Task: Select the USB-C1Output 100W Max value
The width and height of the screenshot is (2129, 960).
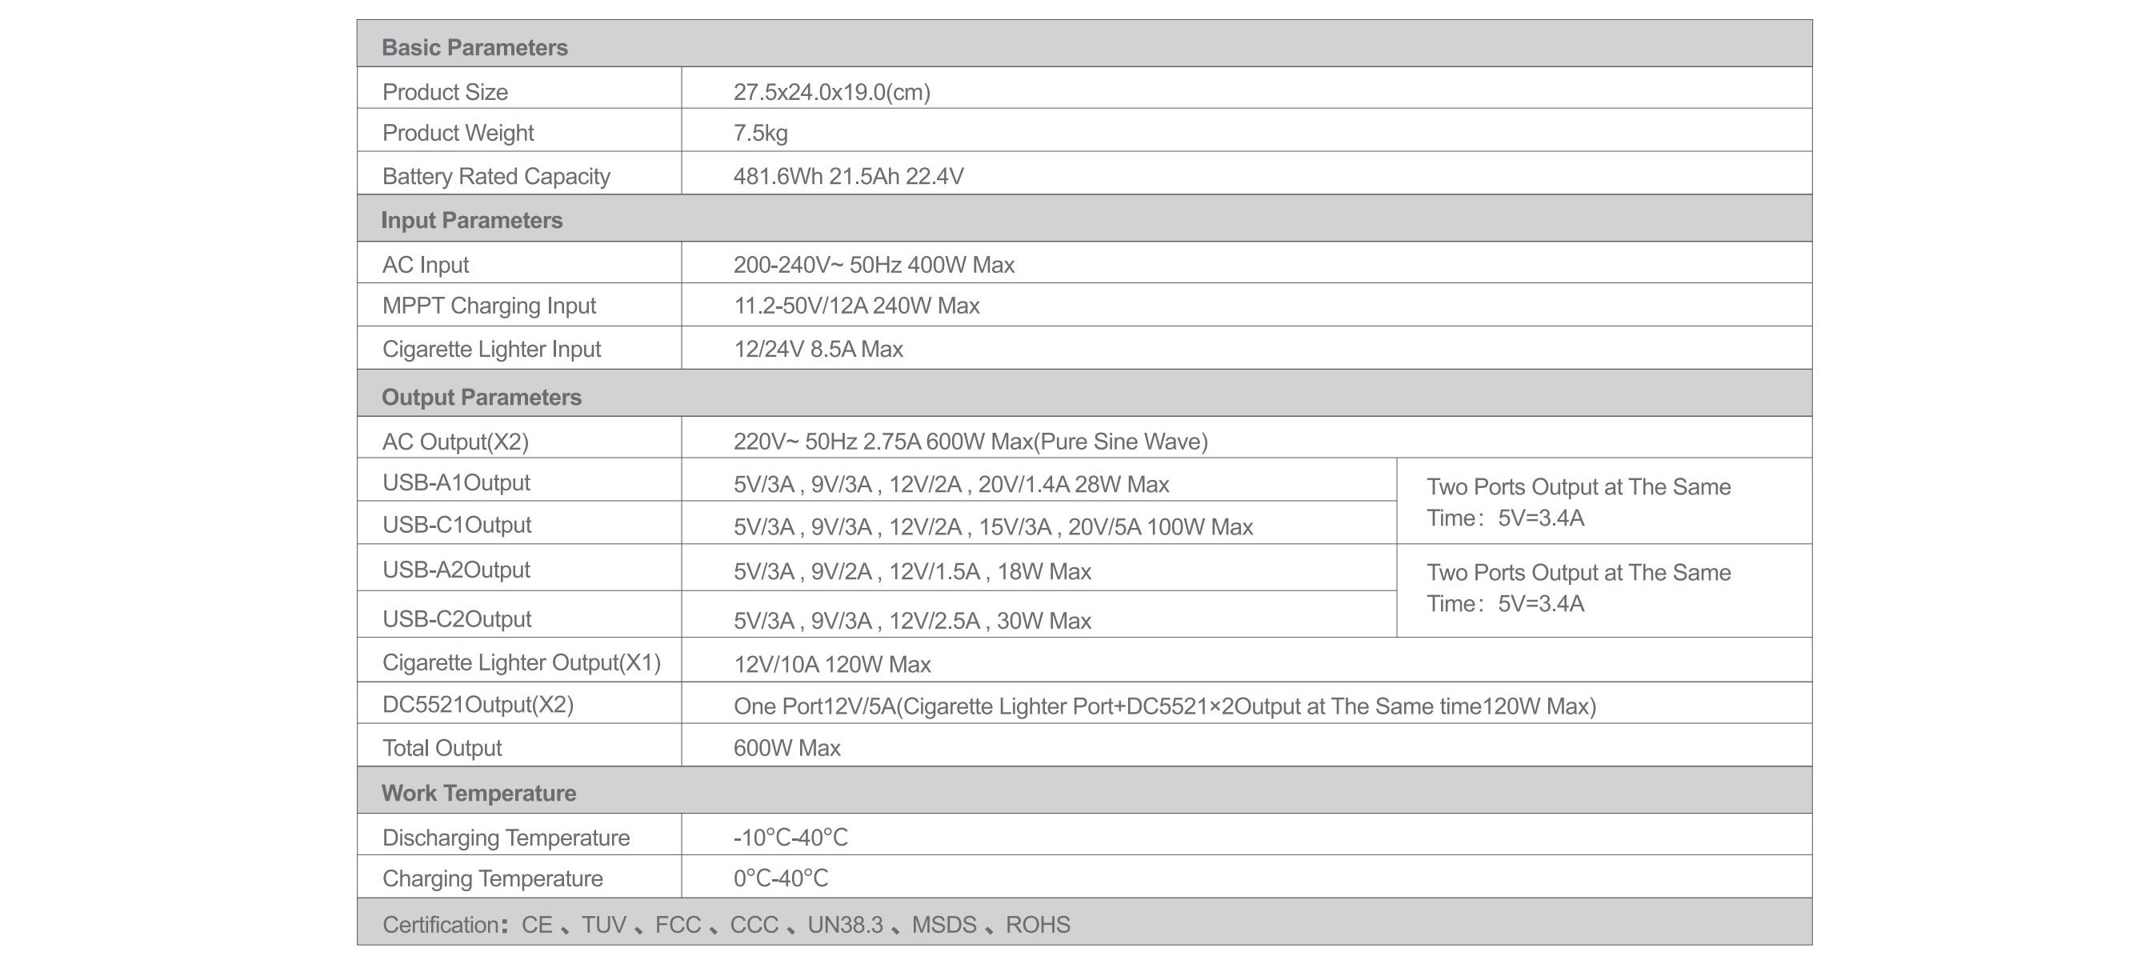Action: 993,527
